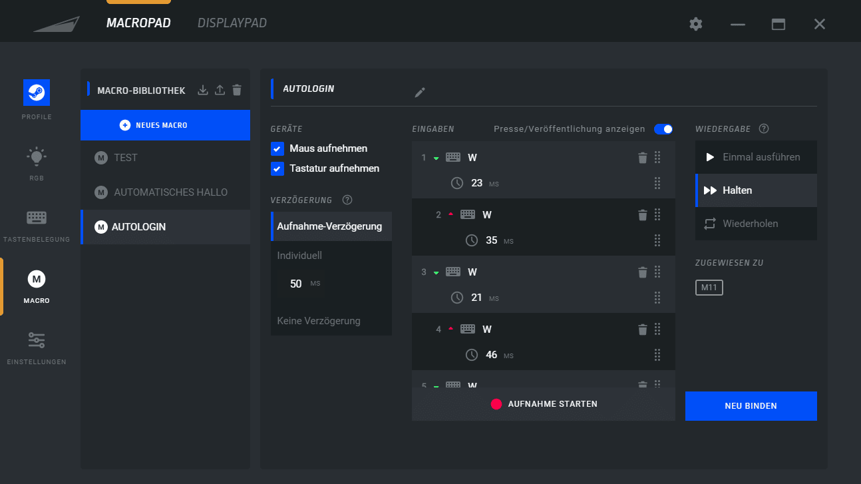This screenshot has width=861, height=484.
Task: Uncheck Maus aufnehmen checkbox
Action: pos(277,148)
